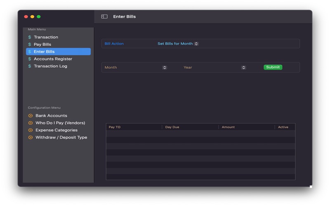
Task: Click the Enter Bills window title
Action: [x=125, y=16]
